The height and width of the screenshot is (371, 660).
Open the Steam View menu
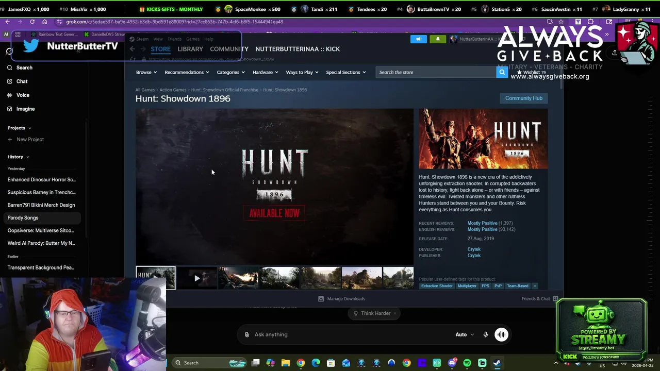(x=158, y=39)
